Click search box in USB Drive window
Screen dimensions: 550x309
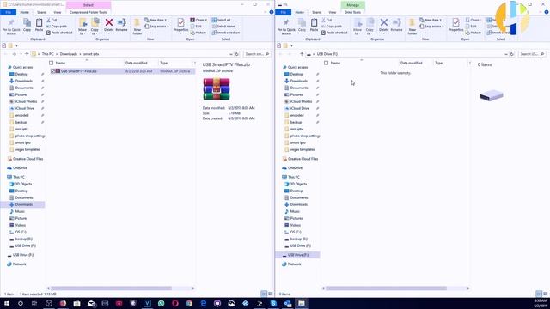pyautogui.click(x=532, y=54)
